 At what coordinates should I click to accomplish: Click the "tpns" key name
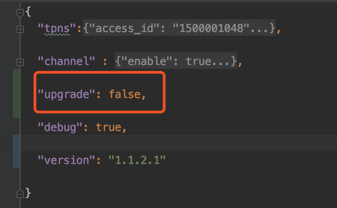point(57,29)
